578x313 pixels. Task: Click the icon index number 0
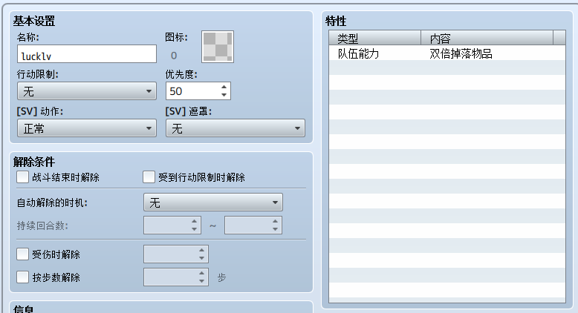(174, 56)
